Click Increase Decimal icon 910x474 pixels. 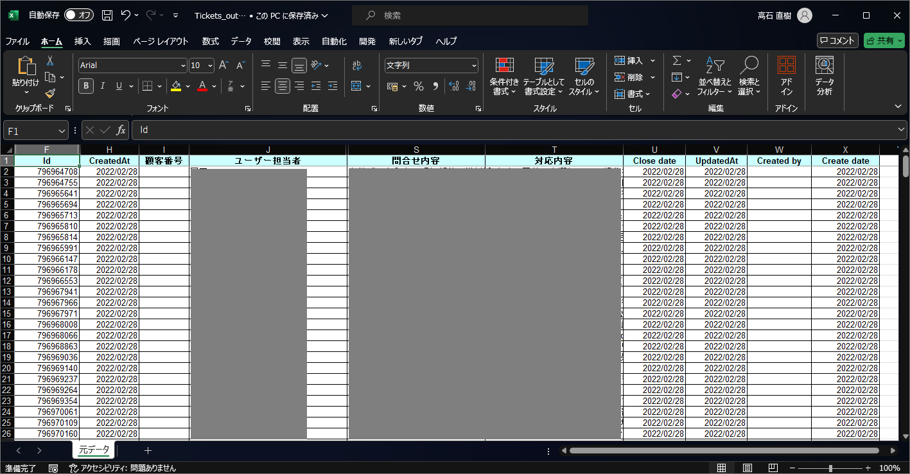pyautogui.click(x=454, y=86)
